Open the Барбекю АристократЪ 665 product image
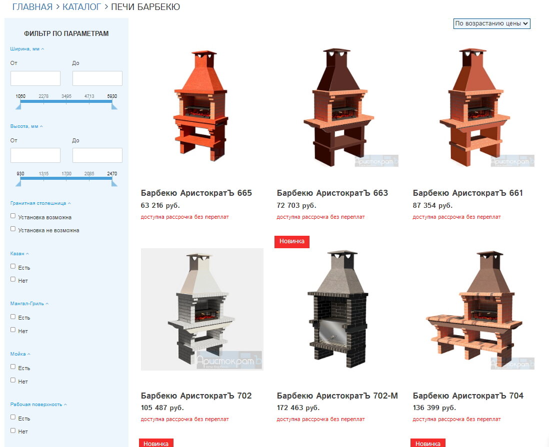This screenshot has height=447, width=549. [202, 107]
